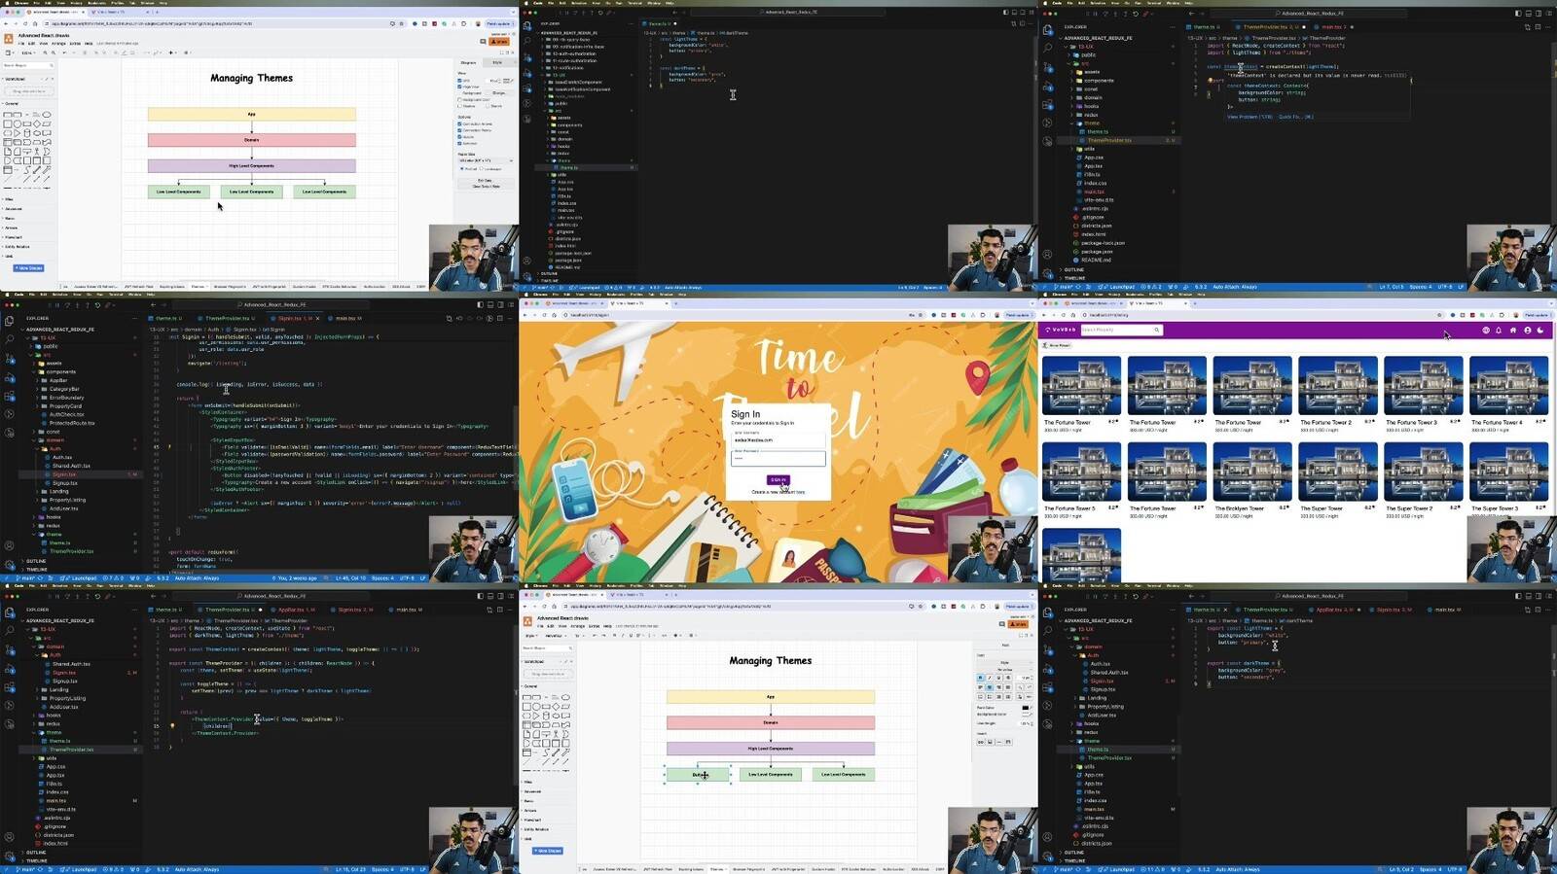Toggle Connection Arrows checkbox in Diagram panel
1557x874 pixels.
[x=459, y=124]
